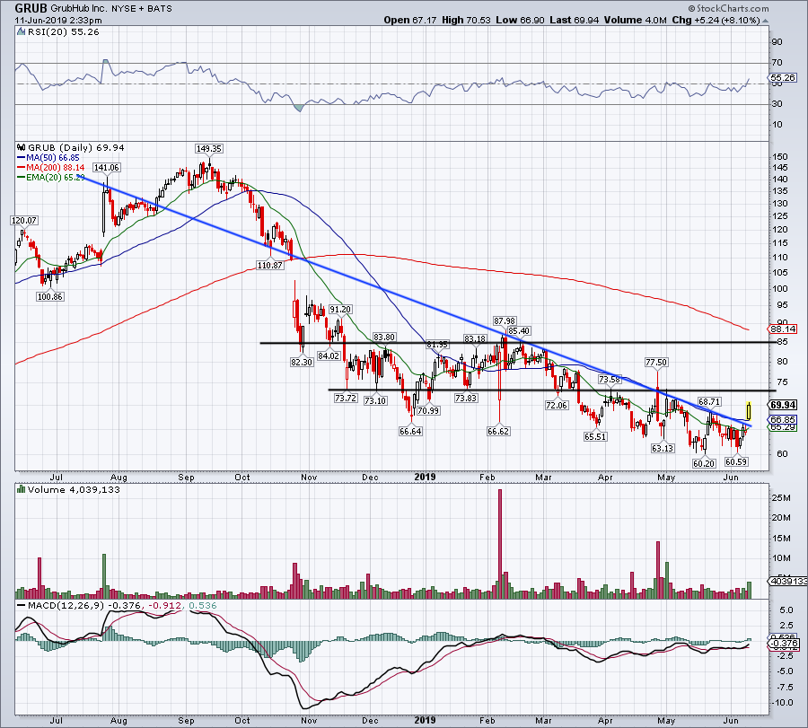
Task: Click the 120.07 price label
Action: pos(24,220)
